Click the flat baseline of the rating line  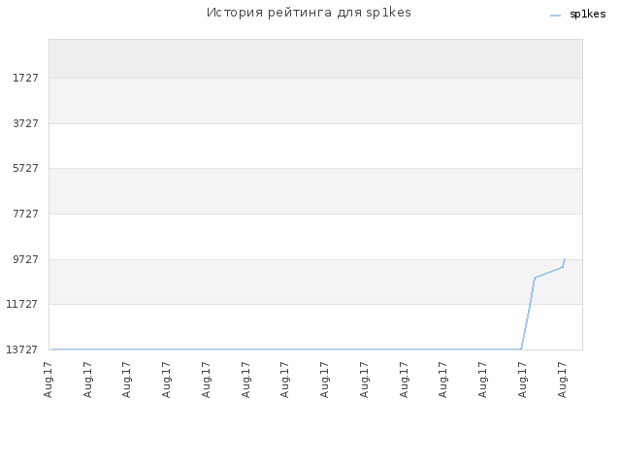coord(286,349)
